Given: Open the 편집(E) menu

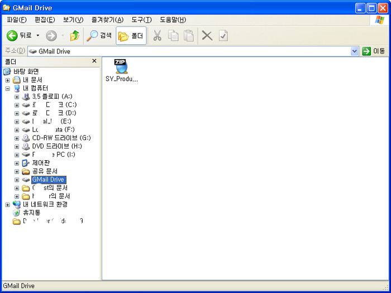Looking at the screenshot, I should point(45,20).
